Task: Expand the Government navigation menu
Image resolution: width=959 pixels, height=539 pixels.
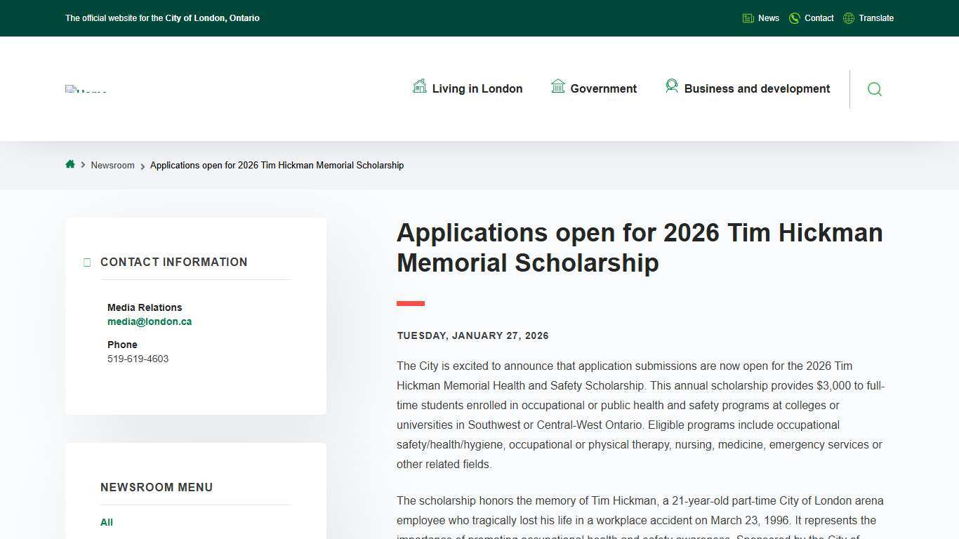Action: click(603, 88)
